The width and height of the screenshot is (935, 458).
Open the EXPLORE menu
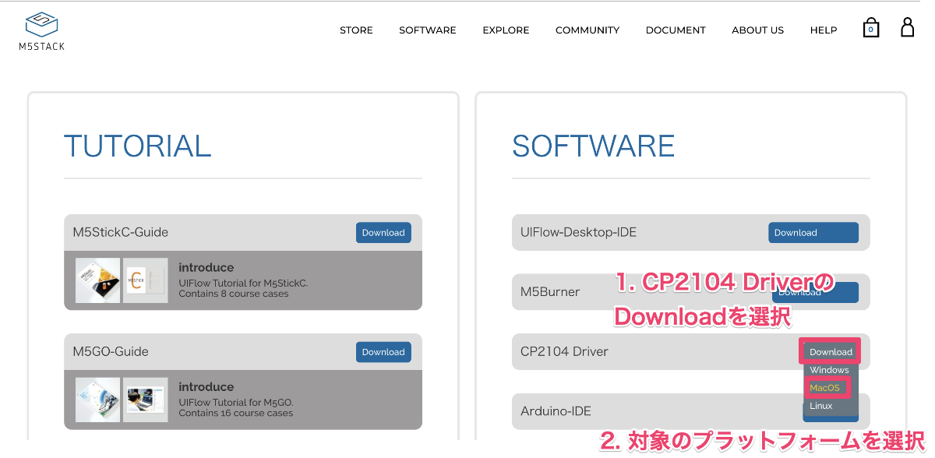pyautogui.click(x=506, y=30)
